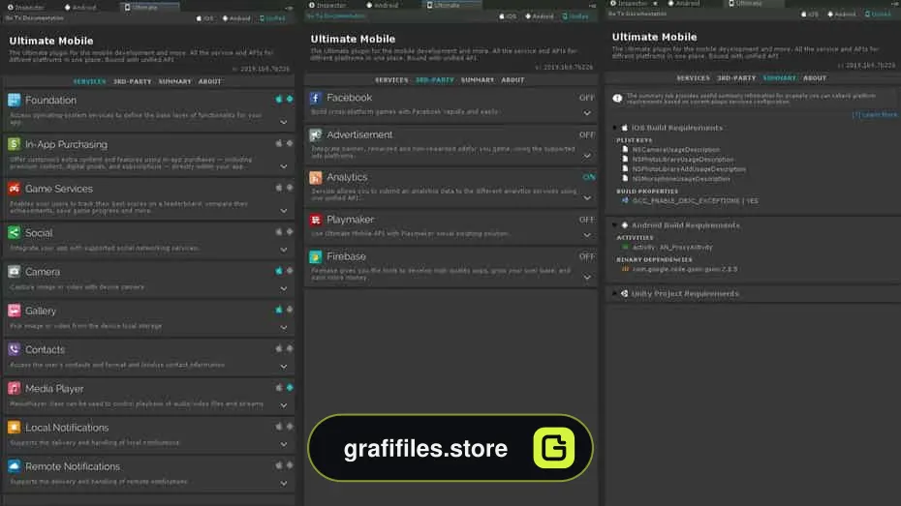Select GCC_ENABLE_OBJC_EXCEPTIONS build property

(x=696, y=201)
